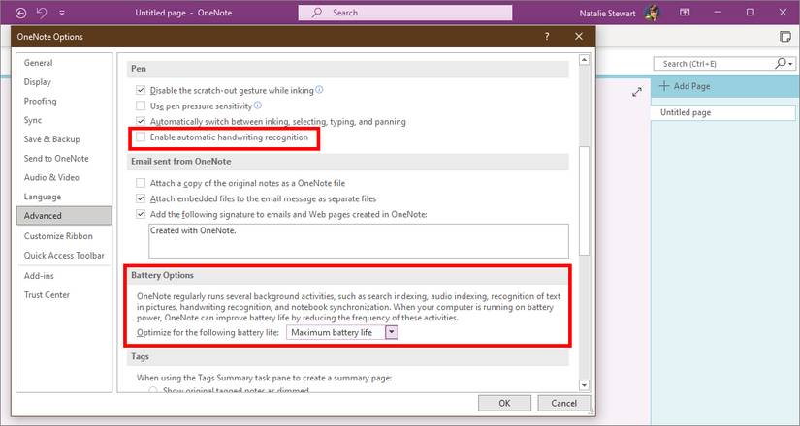Image resolution: width=800 pixels, height=426 pixels.
Task: Close the OneNote Options dialog
Action: [579, 36]
